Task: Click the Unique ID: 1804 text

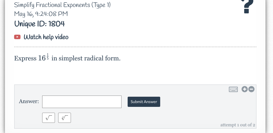Action: 40,24
